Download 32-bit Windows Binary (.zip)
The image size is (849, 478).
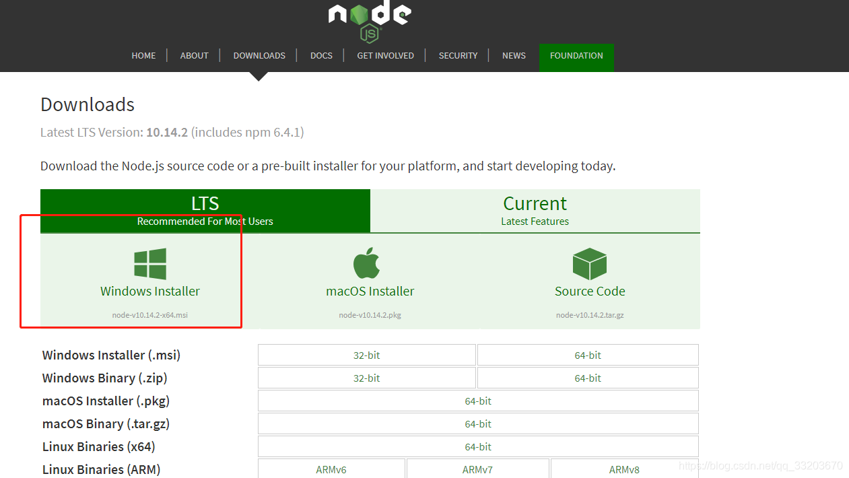[x=367, y=378]
